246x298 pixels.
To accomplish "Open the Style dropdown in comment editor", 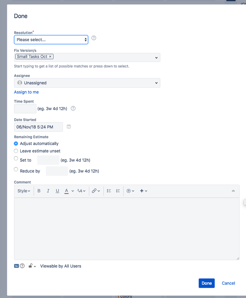I will [x=24, y=191].
